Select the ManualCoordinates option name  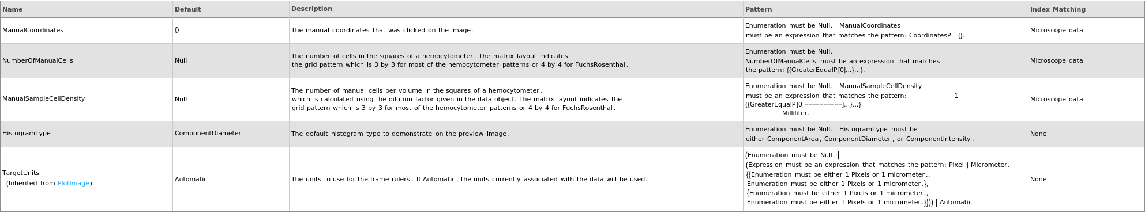[33, 30]
